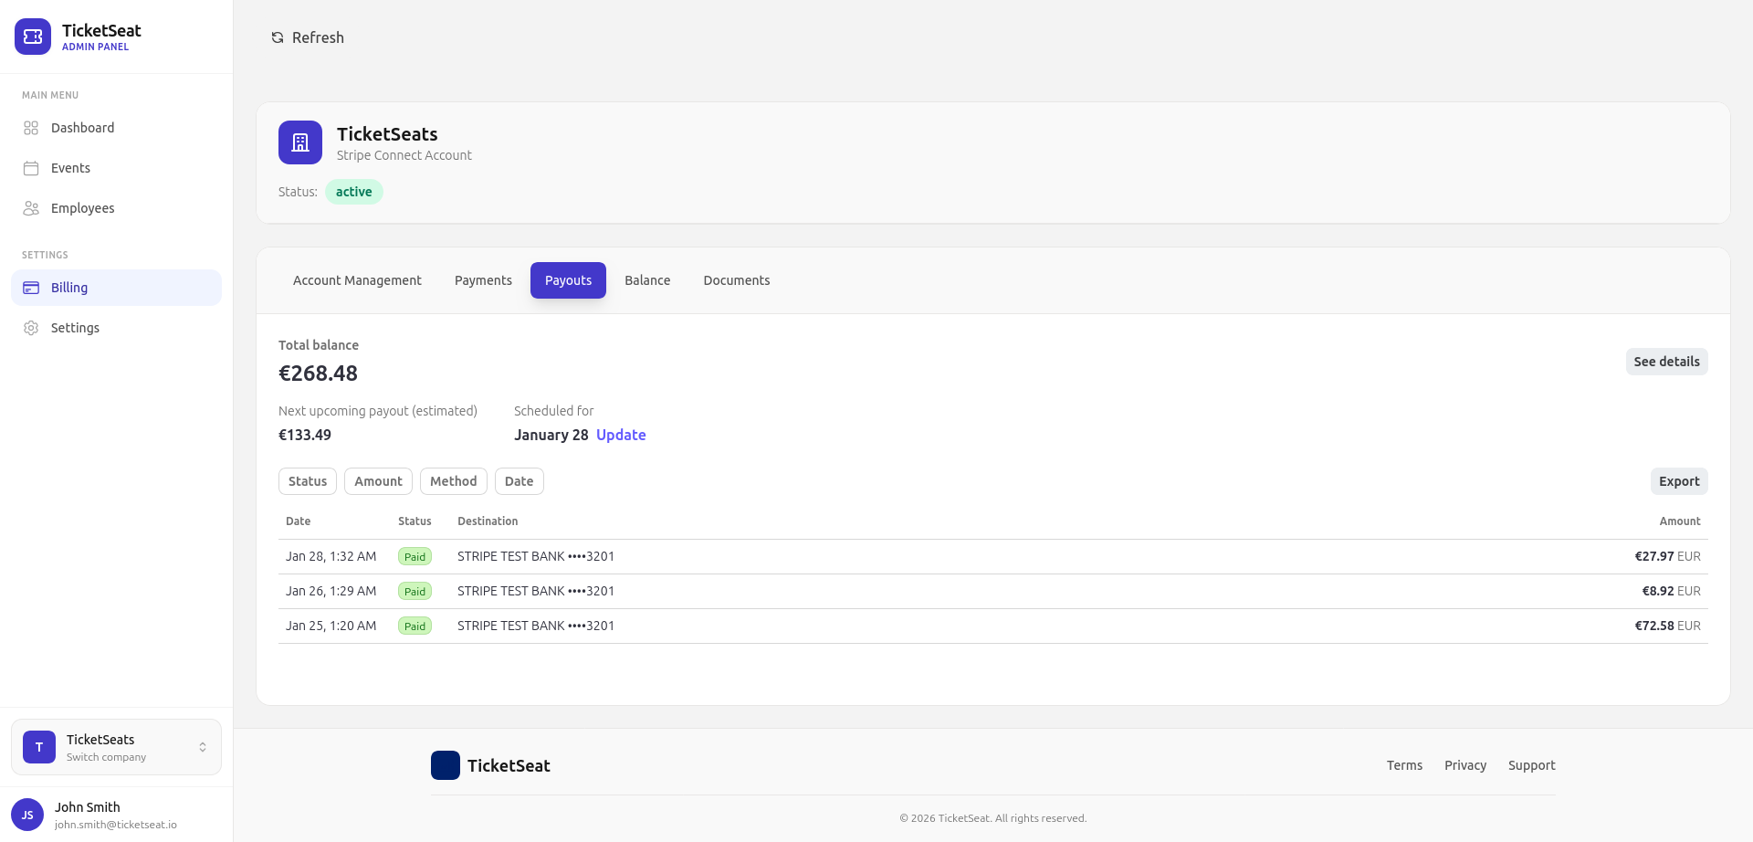
Task: Click the €8.92 EUR amount
Action: coord(1671,591)
